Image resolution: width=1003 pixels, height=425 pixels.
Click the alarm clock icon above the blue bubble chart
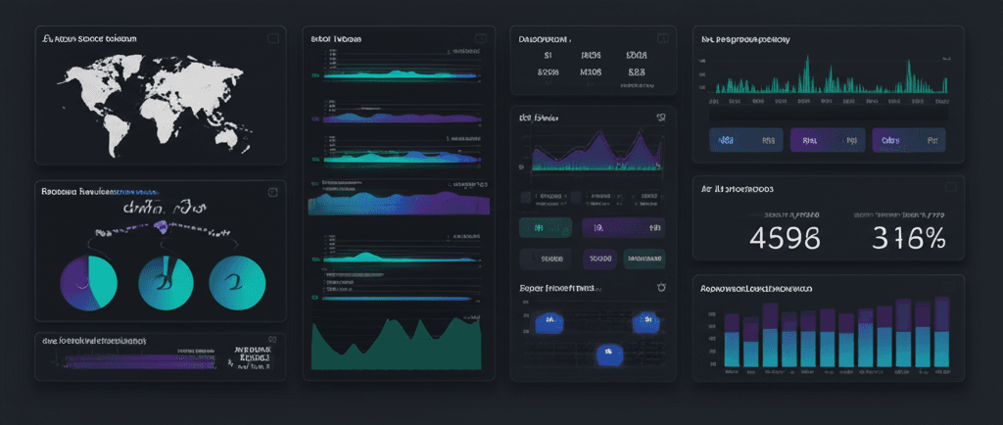tap(661, 288)
